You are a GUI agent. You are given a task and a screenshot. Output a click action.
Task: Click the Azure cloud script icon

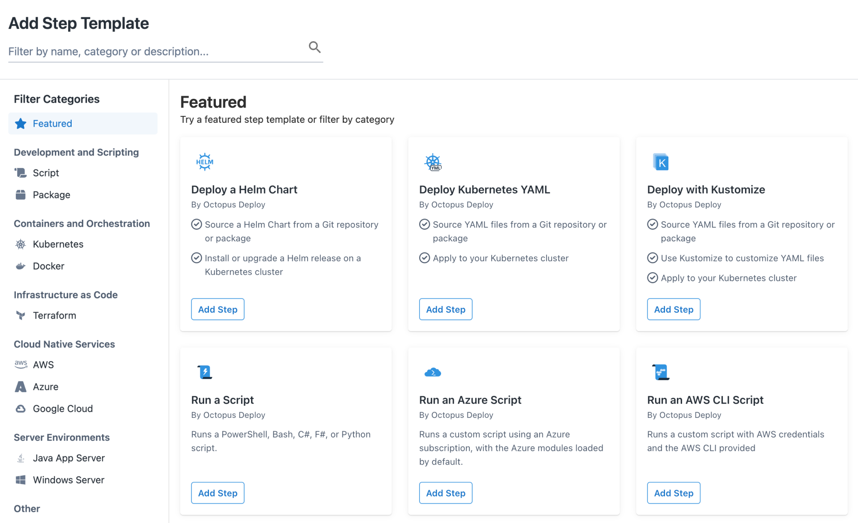click(x=433, y=372)
